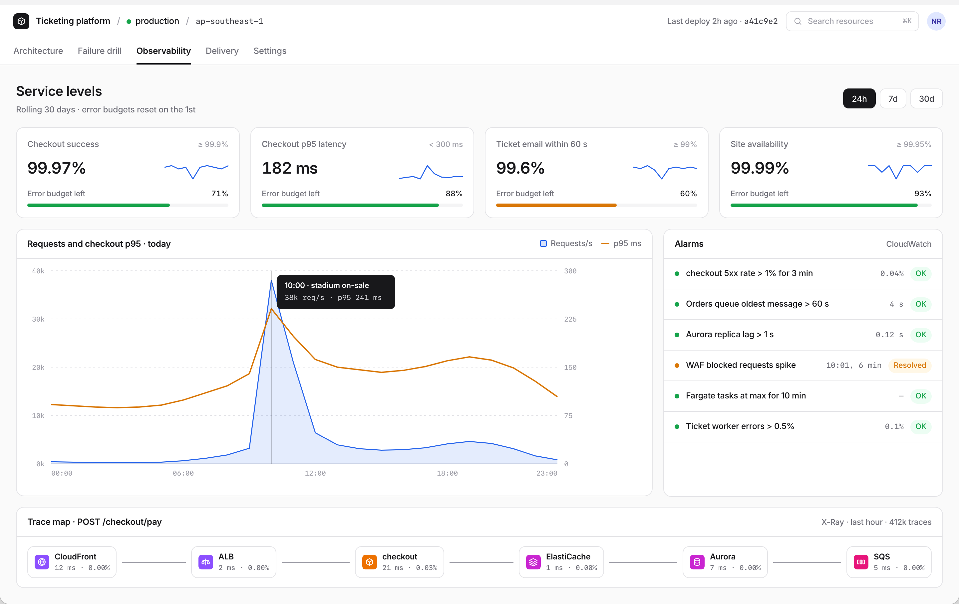Select the Aurora replica lag alarm
The height and width of the screenshot is (604, 959).
tap(803, 335)
